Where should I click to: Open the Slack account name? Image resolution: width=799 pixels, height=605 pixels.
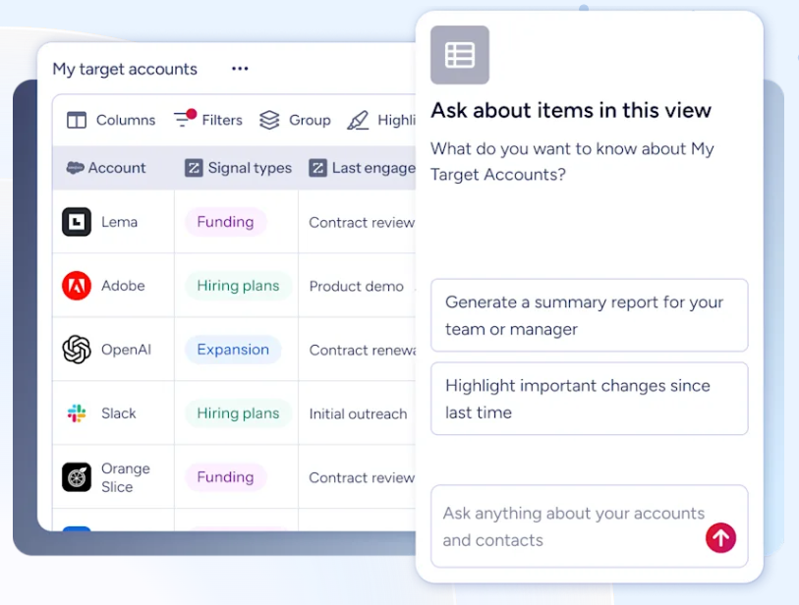tap(118, 413)
